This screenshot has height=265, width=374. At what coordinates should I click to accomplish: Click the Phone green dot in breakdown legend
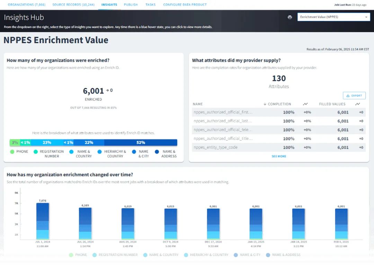(x=12, y=152)
